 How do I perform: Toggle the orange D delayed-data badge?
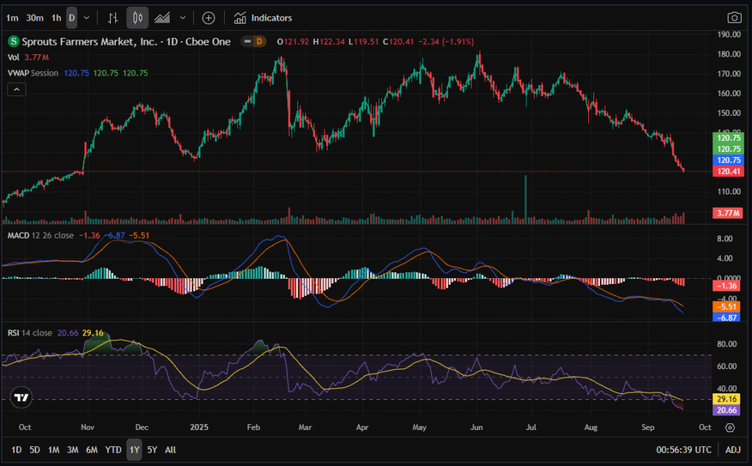point(259,42)
